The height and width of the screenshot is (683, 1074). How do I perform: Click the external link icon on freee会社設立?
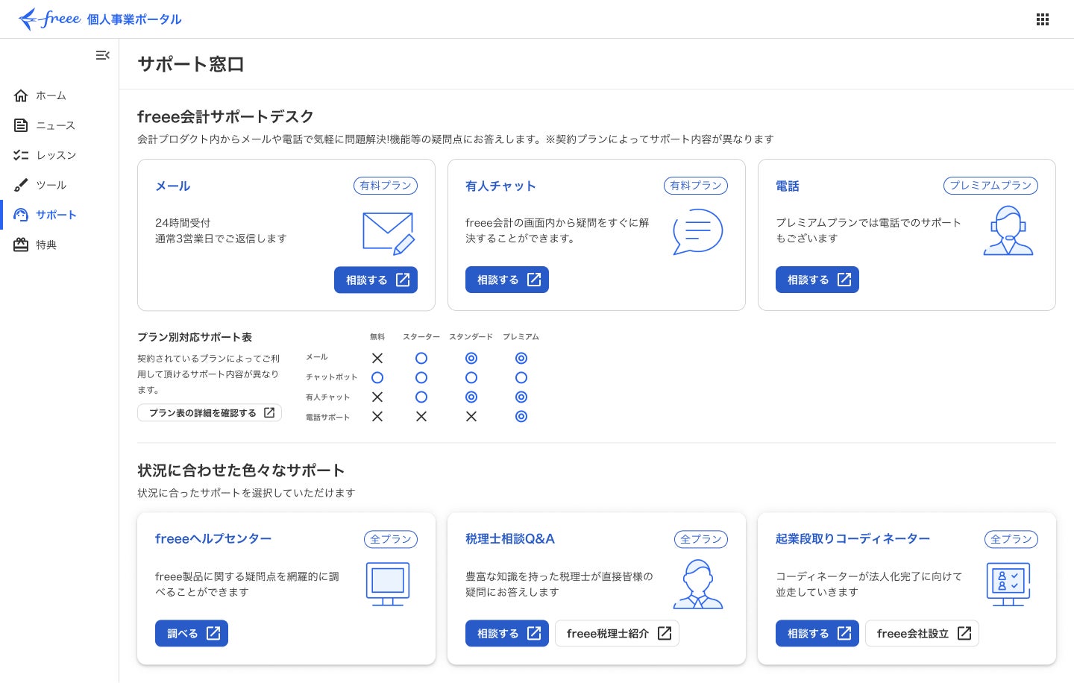click(x=964, y=633)
